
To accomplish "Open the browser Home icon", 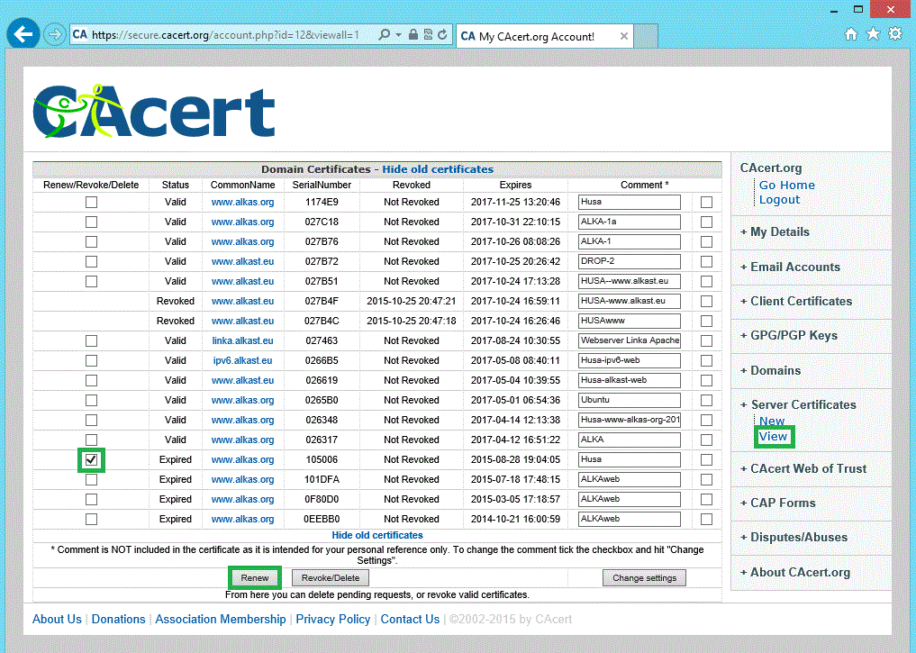I will click(851, 34).
